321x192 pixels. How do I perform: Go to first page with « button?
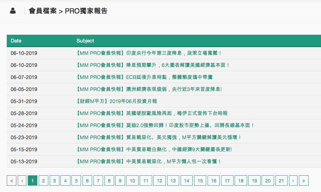(x=12, y=181)
